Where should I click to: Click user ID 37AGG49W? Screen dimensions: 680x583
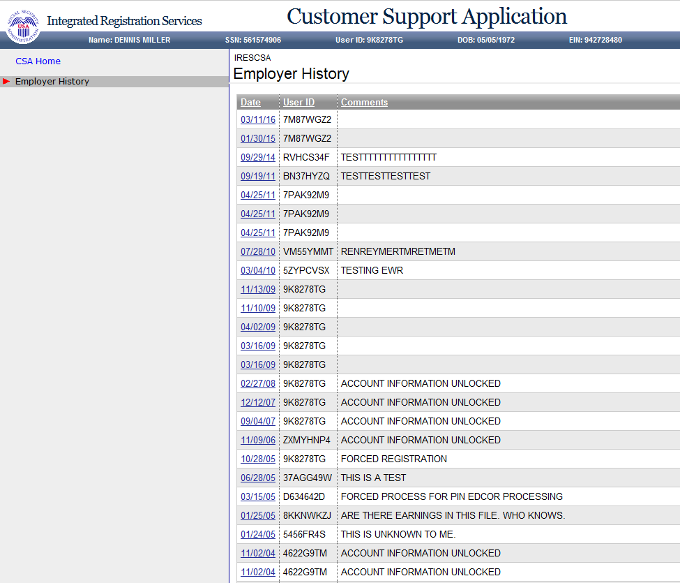coord(308,478)
